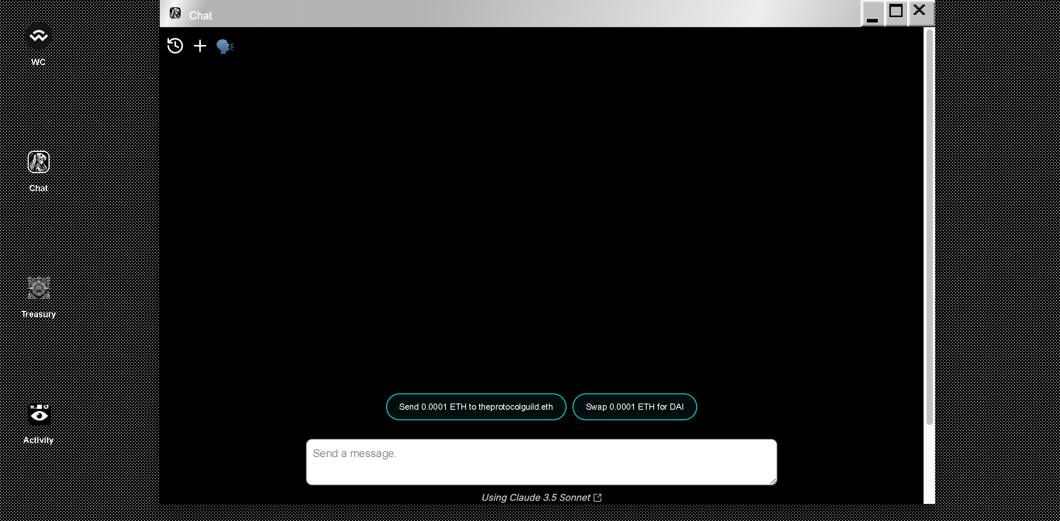Toggle the voice input feature
1060x521 pixels.
[225, 46]
